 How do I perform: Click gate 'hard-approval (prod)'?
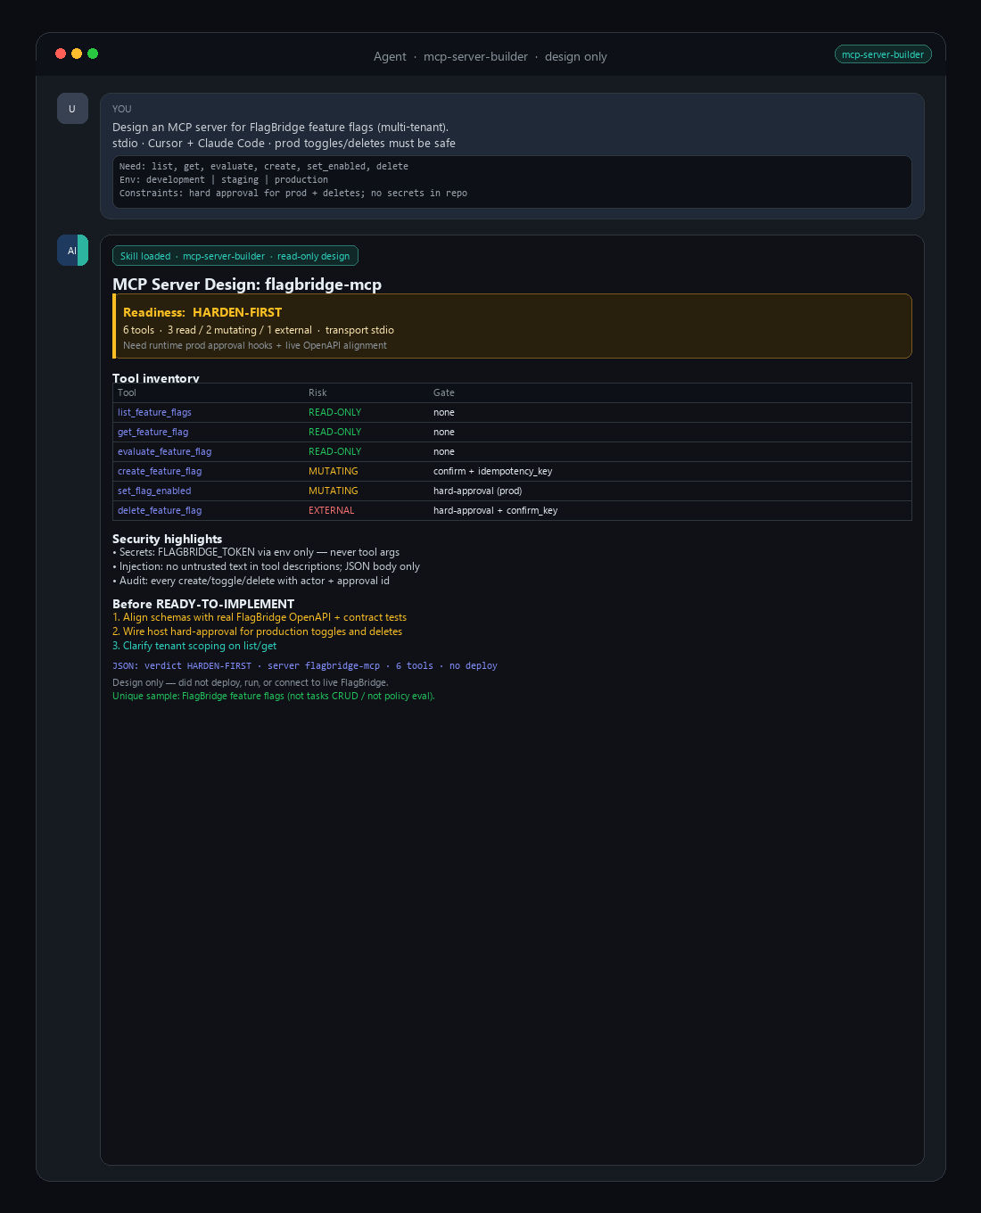[x=477, y=491]
